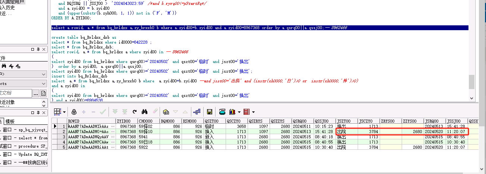Click the lock icon to edit data
Screen dimensions: 486x174
pyautogui.click(x=74, y=112)
